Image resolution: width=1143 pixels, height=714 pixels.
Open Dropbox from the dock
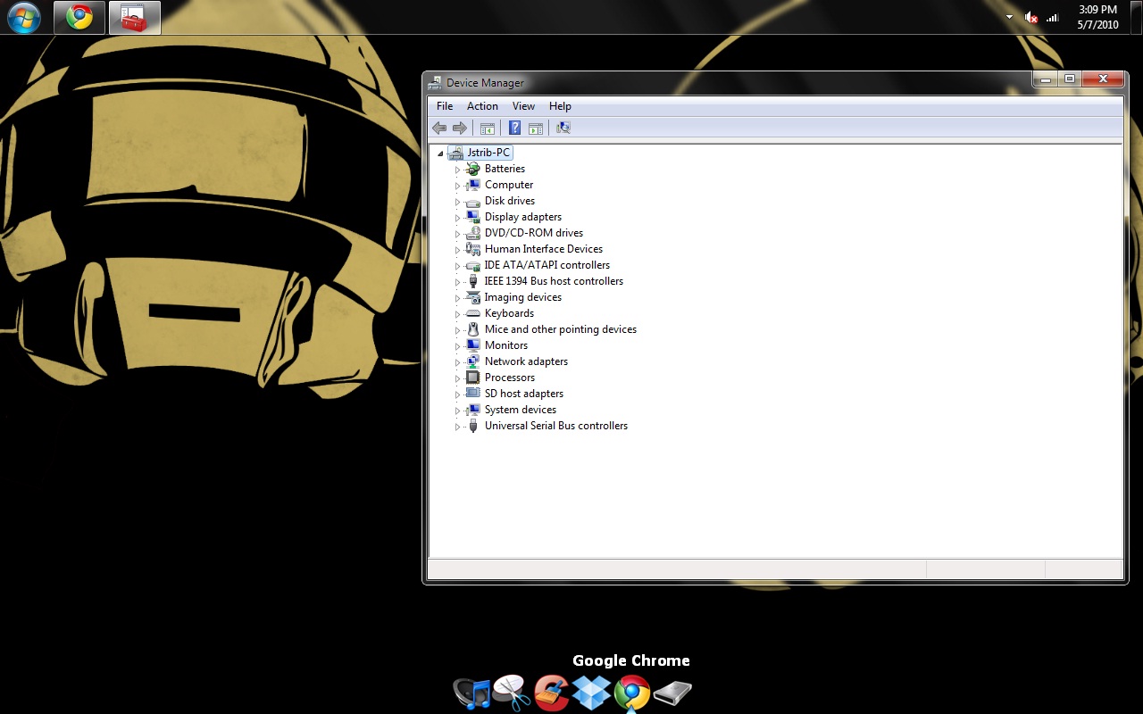pyautogui.click(x=591, y=693)
